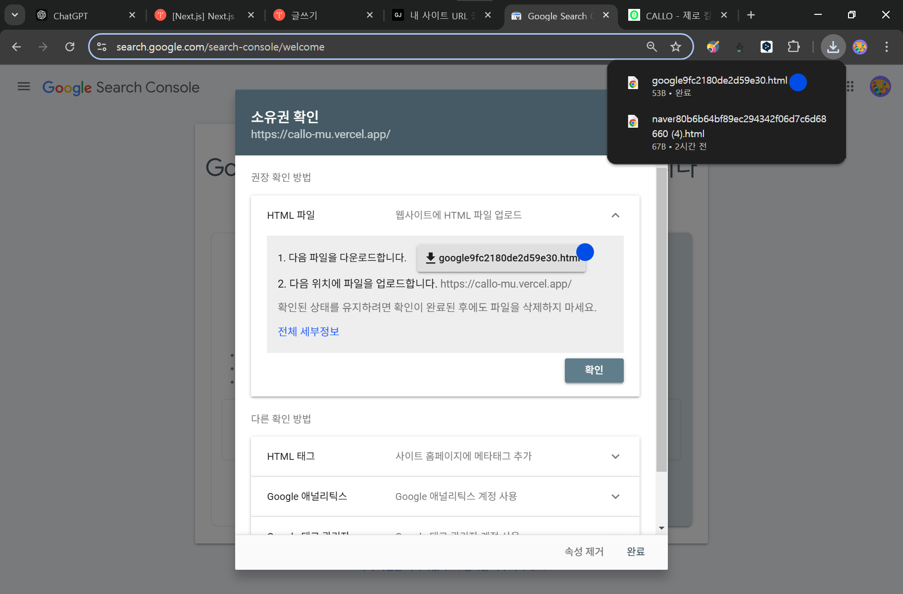Open the https://callo-mu.vercel.app/ upload location link
This screenshot has width=903, height=594.
pyautogui.click(x=506, y=284)
